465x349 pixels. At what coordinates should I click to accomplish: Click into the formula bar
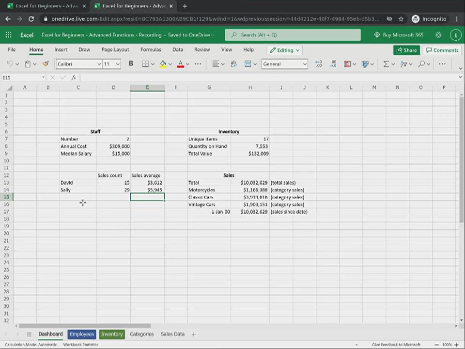tap(268, 78)
